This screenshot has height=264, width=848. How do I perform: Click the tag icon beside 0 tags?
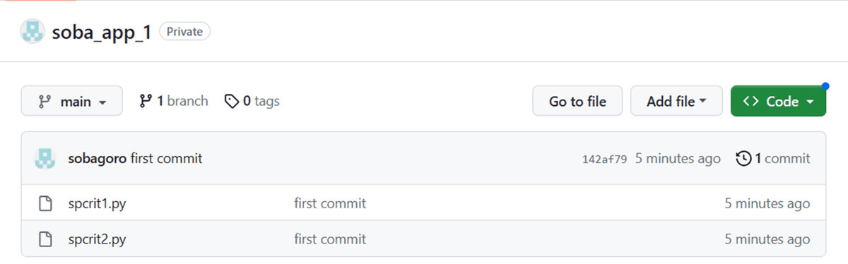[231, 102]
